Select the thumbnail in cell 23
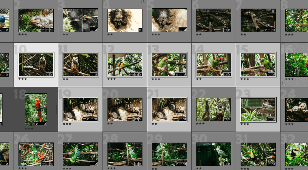This screenshot has width=308, height=170. (258, 110)
